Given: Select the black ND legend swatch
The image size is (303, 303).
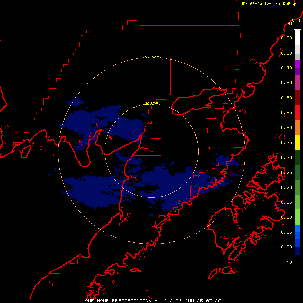Looking at the screenshot, I should pyautogui.click(x=297, y=262).
